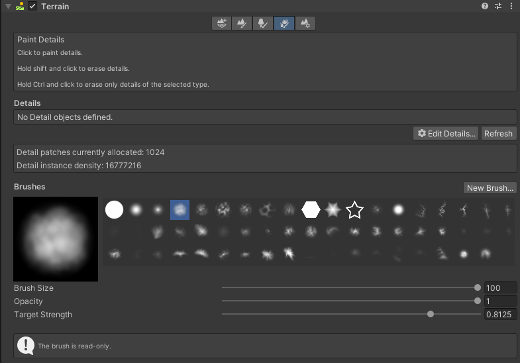
Task: Choose the vertical grass strokes brush
Action: pos(289,210)
